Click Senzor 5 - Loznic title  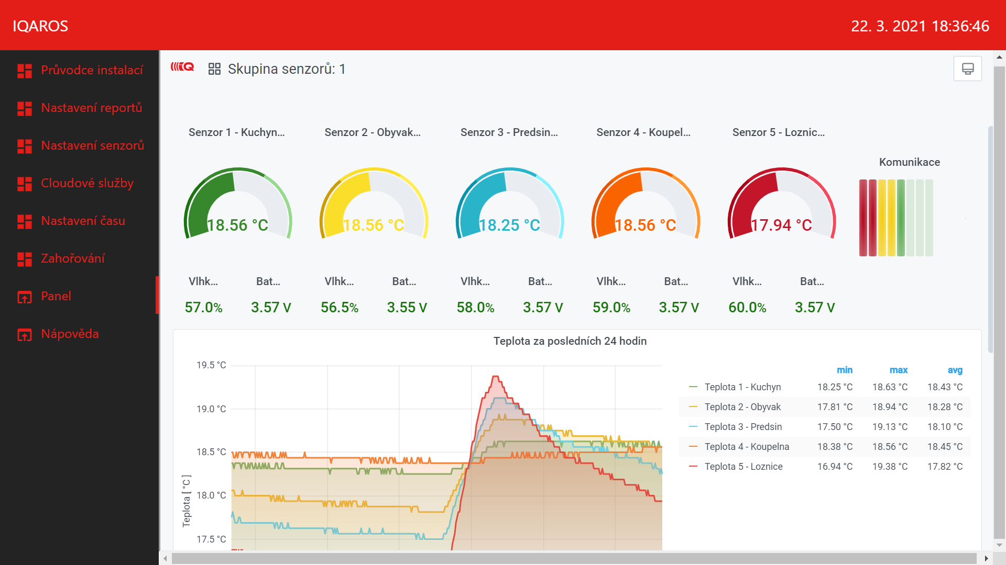[779, 132]
